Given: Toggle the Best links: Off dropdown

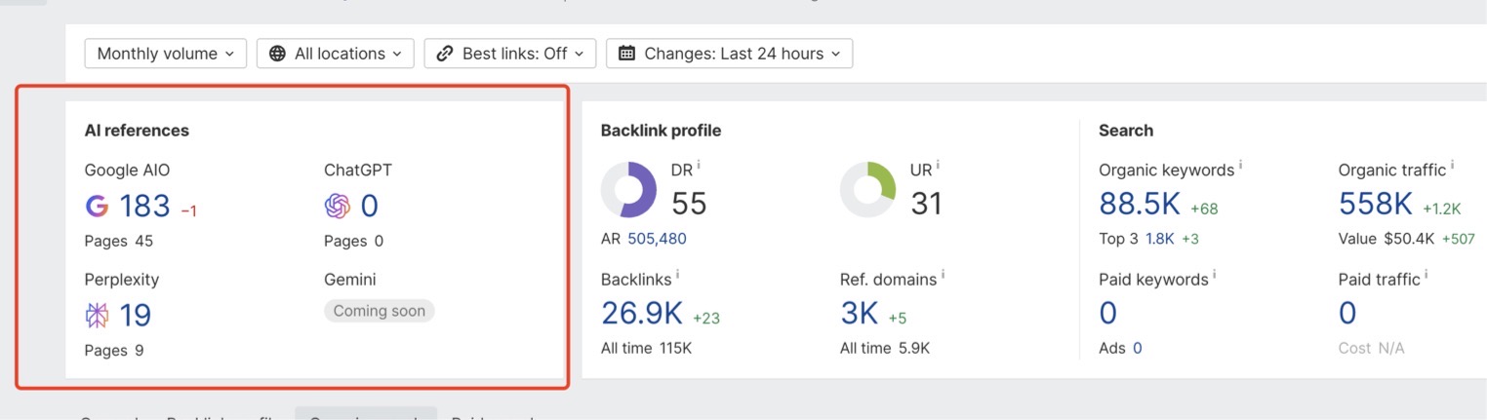Looking at the screenshot, I should point(509,54).
